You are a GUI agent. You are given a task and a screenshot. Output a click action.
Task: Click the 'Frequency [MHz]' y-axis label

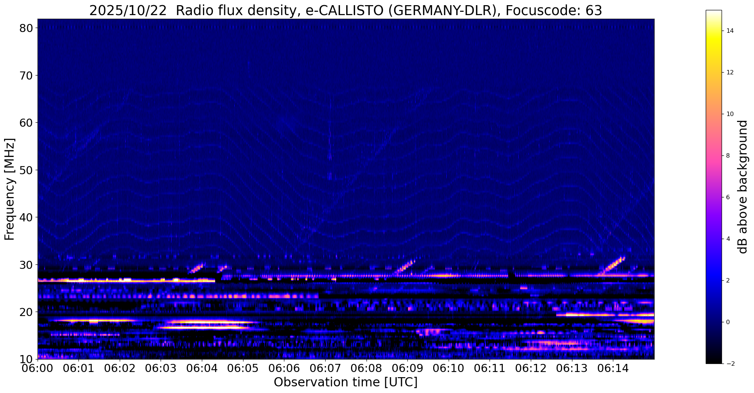(x=10, y=189)
